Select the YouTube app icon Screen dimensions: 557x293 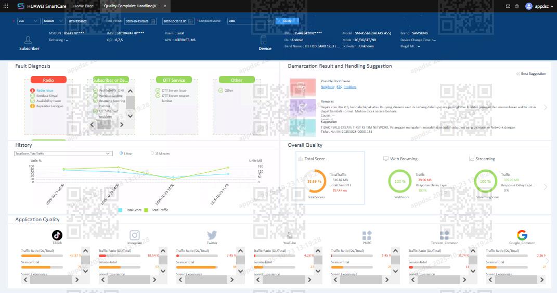pyautogui.click(x=290, y=235)
